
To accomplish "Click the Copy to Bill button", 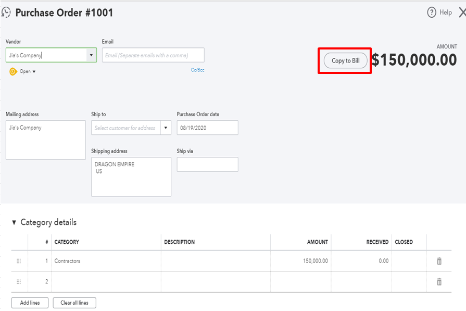I will coord(345,61).
